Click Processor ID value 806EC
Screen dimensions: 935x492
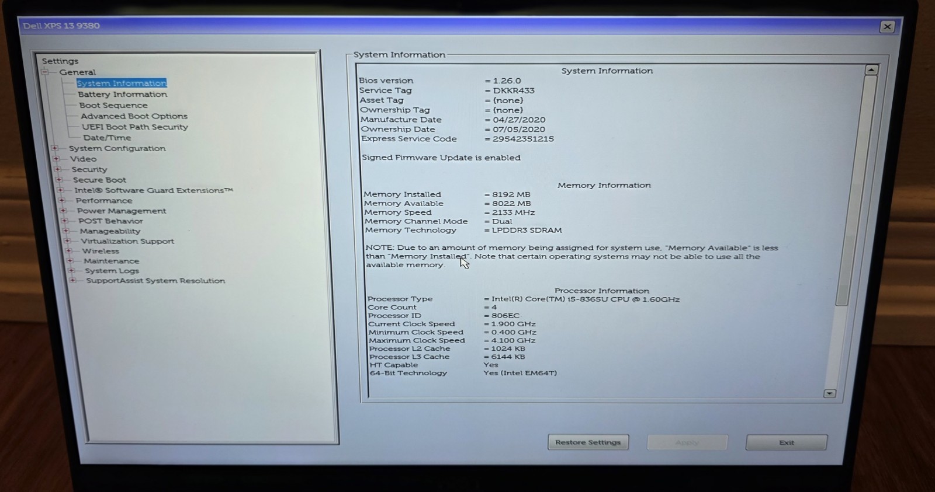tap(505, 316)
